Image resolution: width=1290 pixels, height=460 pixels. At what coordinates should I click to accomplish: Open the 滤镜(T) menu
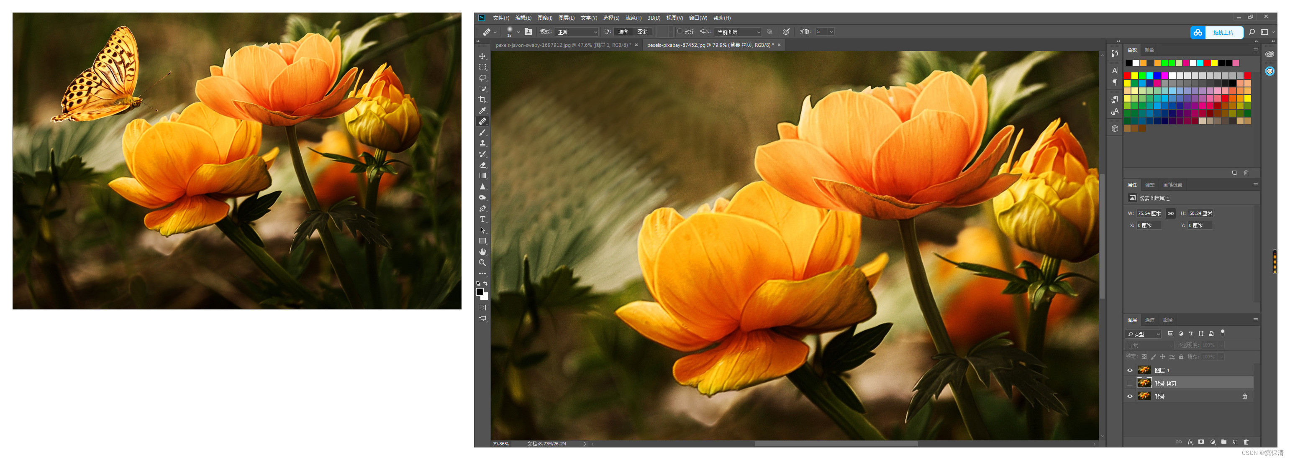coord(633,18)
